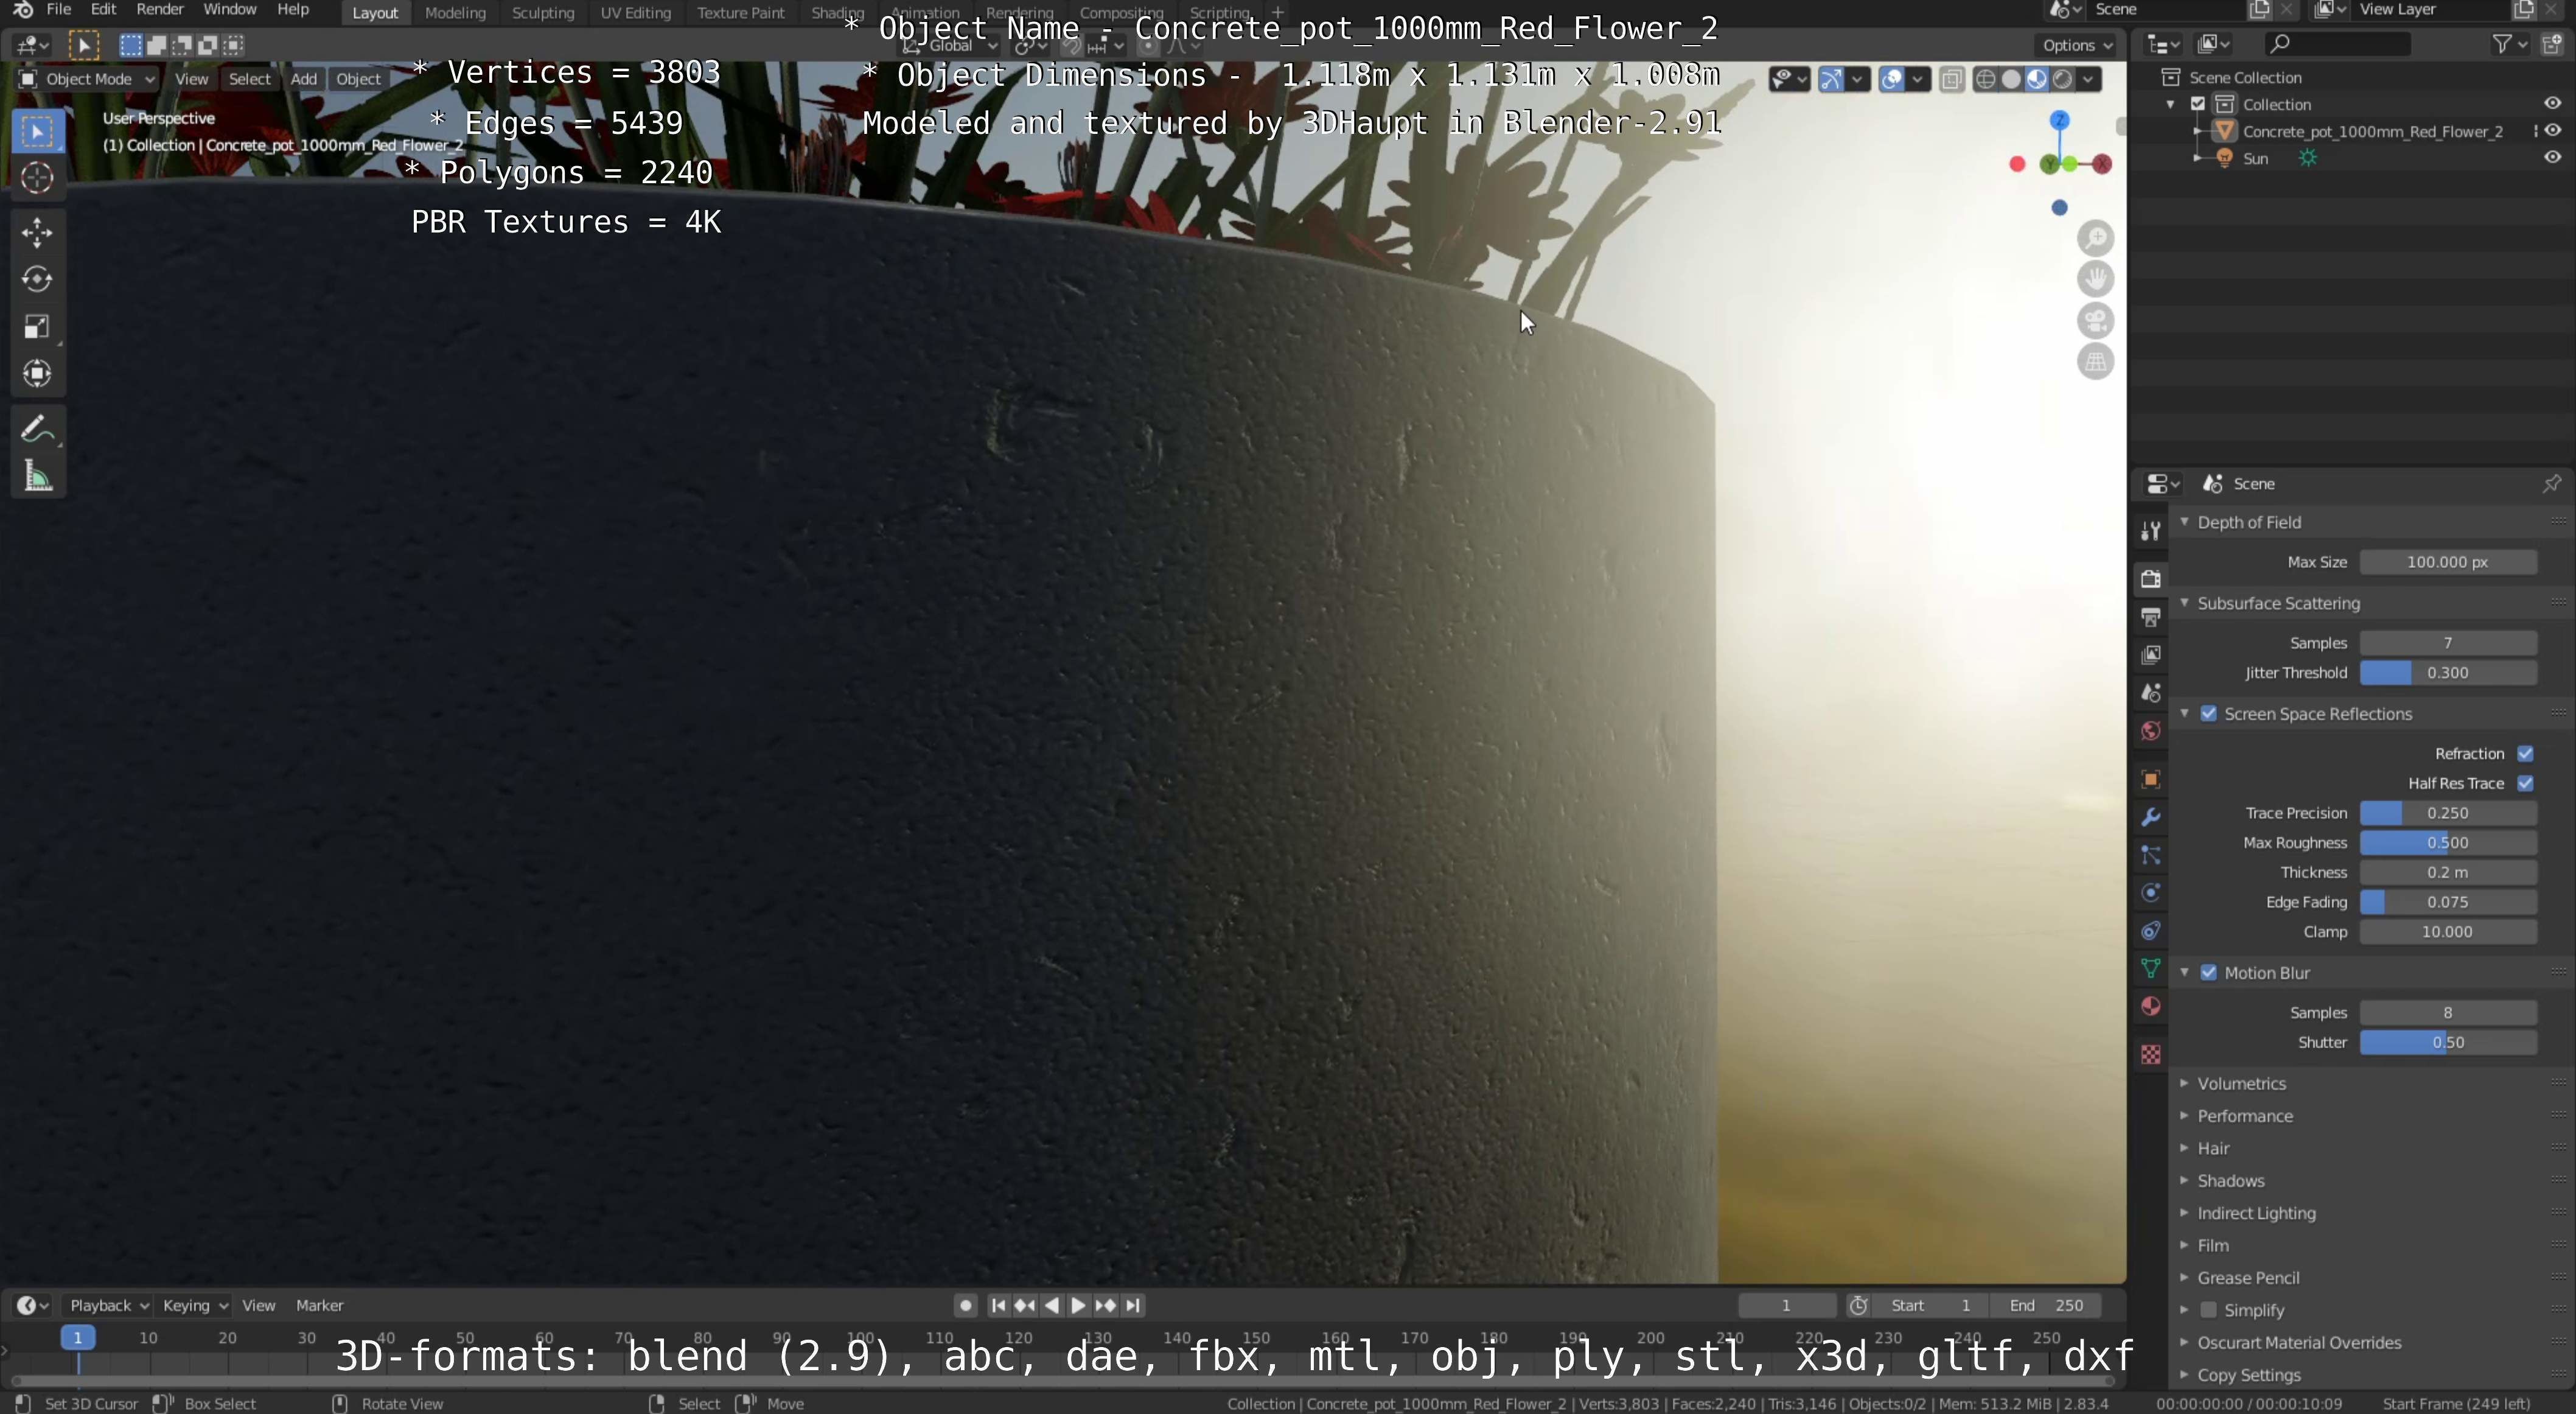Click the 3D Cursor tool

pyautogui.click(x=37, y=178)
